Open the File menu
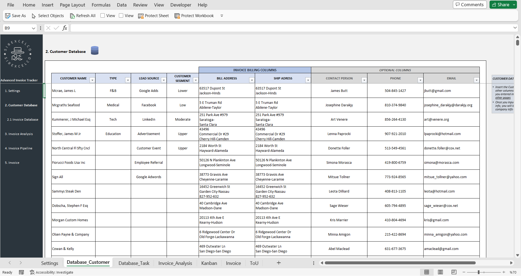This screenshot has height=276, width=521. 11,5
